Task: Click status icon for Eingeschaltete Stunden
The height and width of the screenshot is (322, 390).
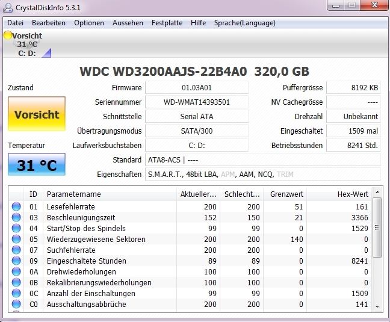Action: pos(16,261)
